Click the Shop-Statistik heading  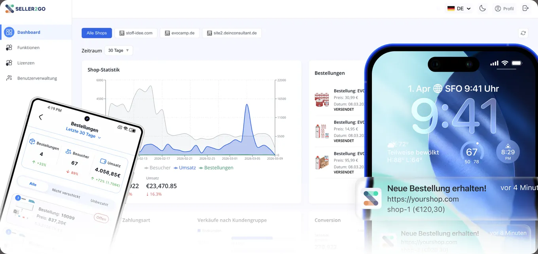[x=104, y=70]
